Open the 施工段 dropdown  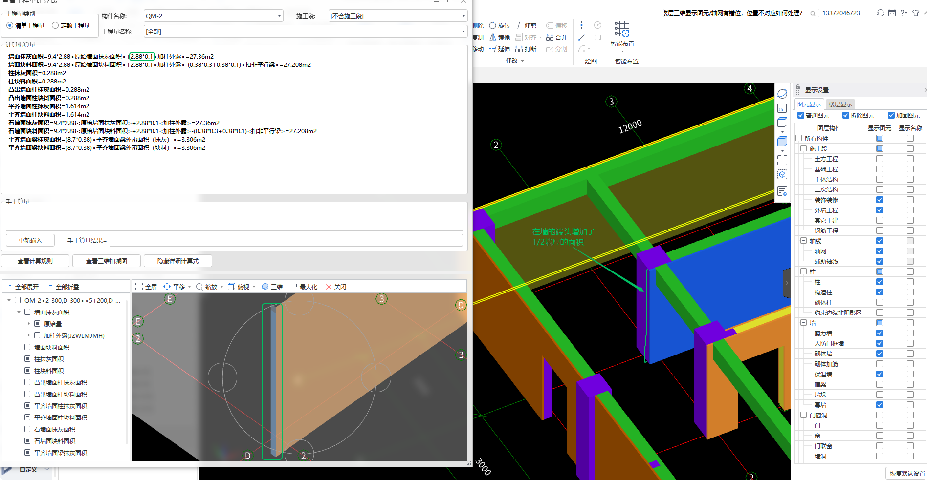(463, 16)
